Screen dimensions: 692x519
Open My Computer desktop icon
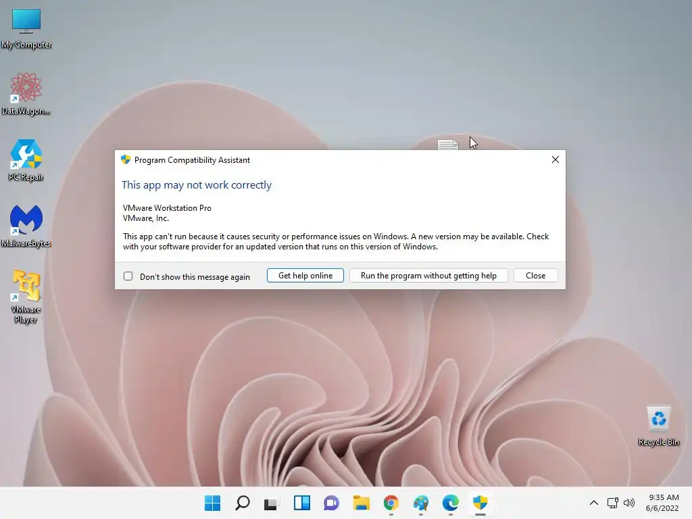pyautogui.click(x=26, y=28)
